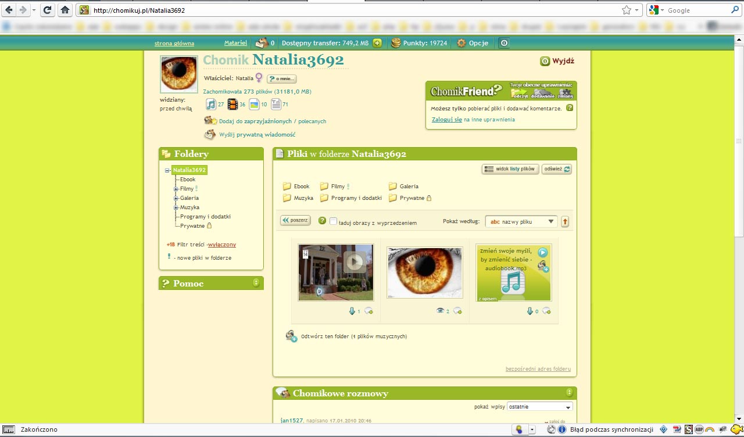
Task: Click the 'odśwież' refresh button
Action: (557, 169)
